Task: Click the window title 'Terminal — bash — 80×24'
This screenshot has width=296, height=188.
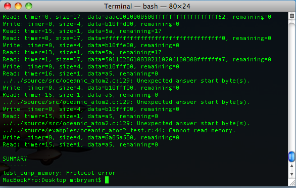Action: [147, 6]
